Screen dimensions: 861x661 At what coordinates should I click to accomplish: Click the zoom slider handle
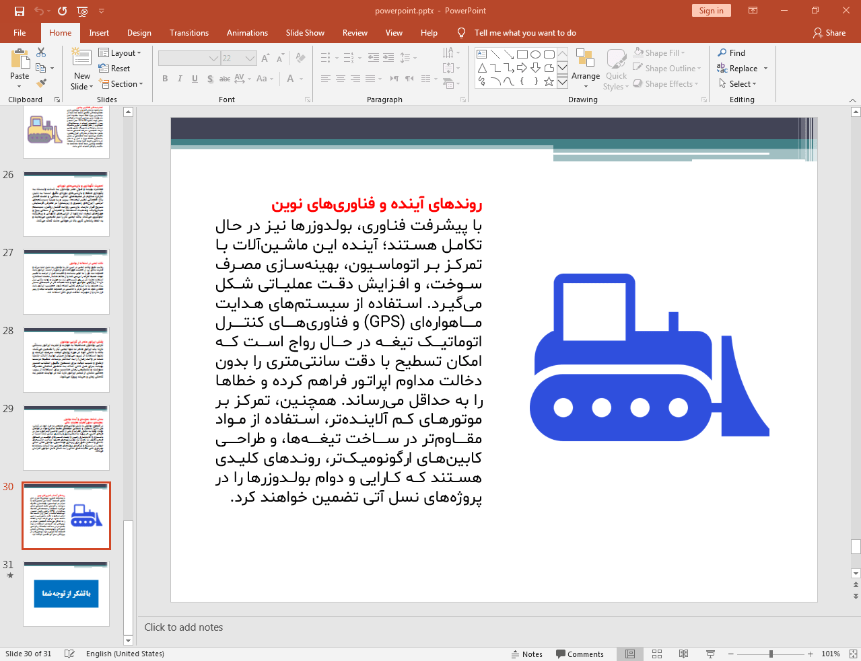(771, 654)
